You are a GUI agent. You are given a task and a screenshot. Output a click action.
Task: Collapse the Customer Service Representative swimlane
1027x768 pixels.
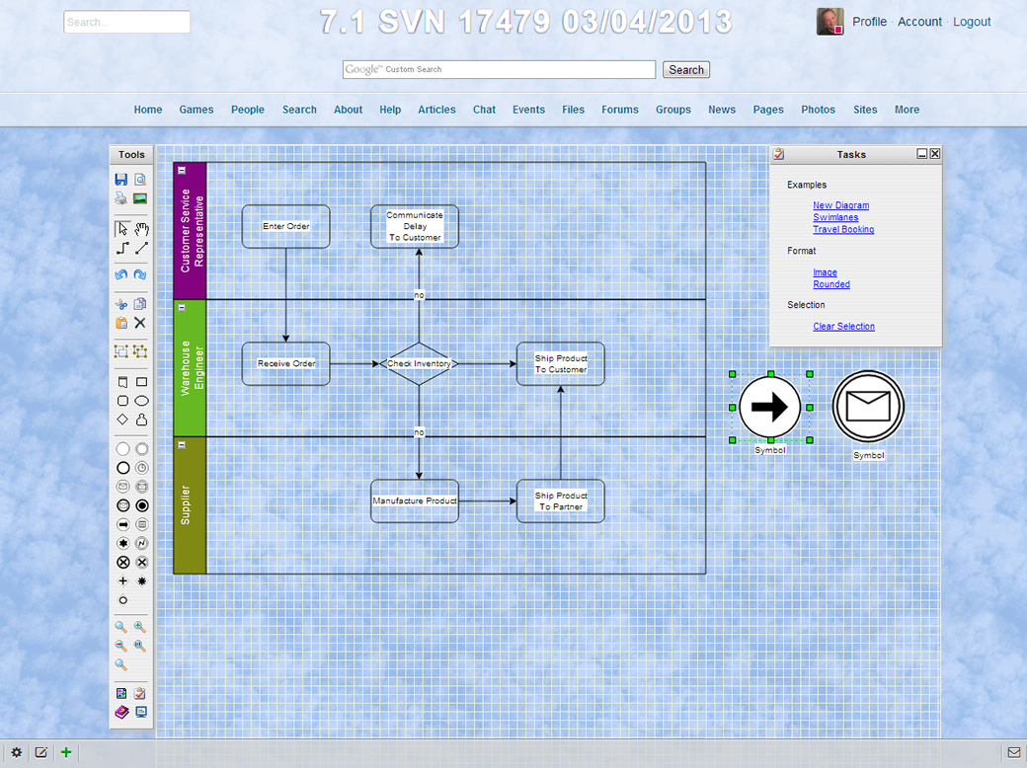click(182, 171)
